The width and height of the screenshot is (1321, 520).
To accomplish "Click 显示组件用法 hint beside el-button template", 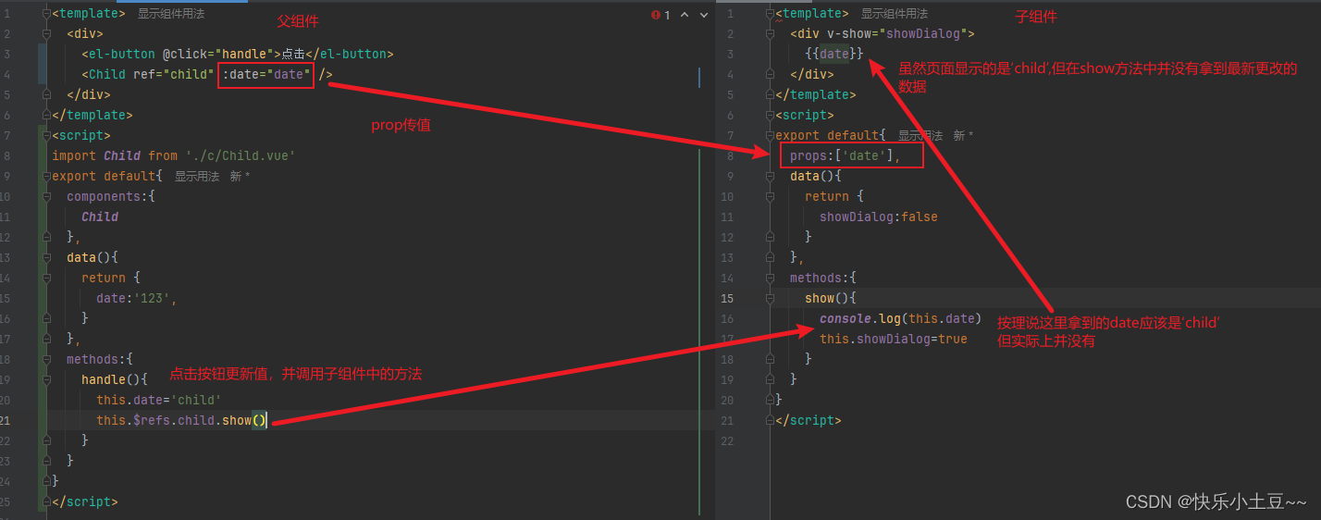I will click(171, 14).
